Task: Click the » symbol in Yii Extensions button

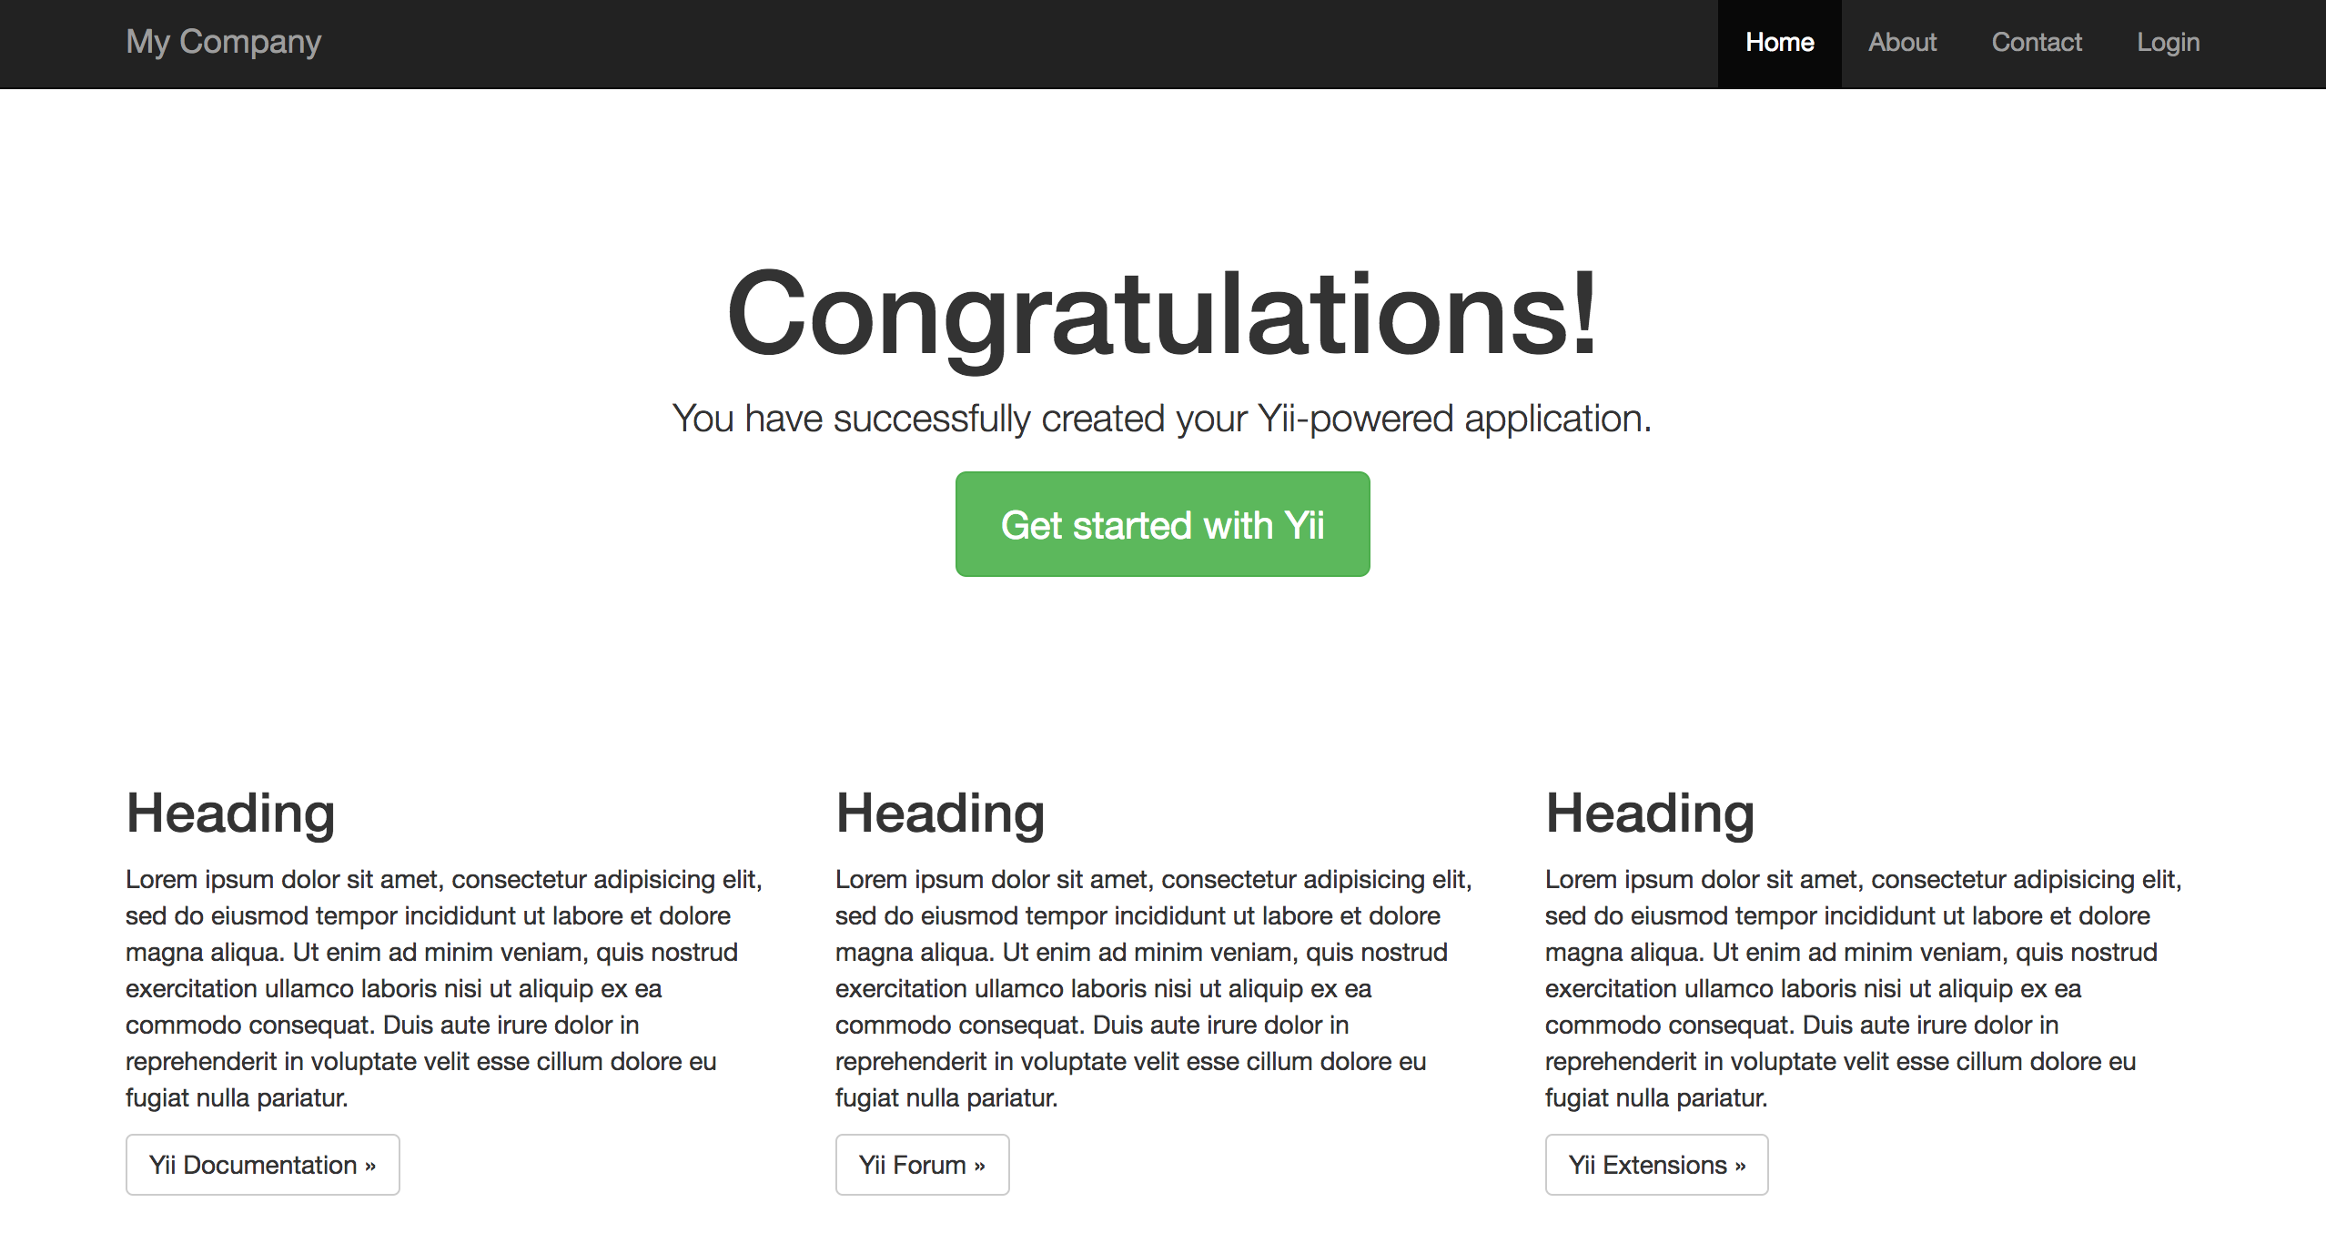Action: pyautogui.click(x=1740, y=1167)
